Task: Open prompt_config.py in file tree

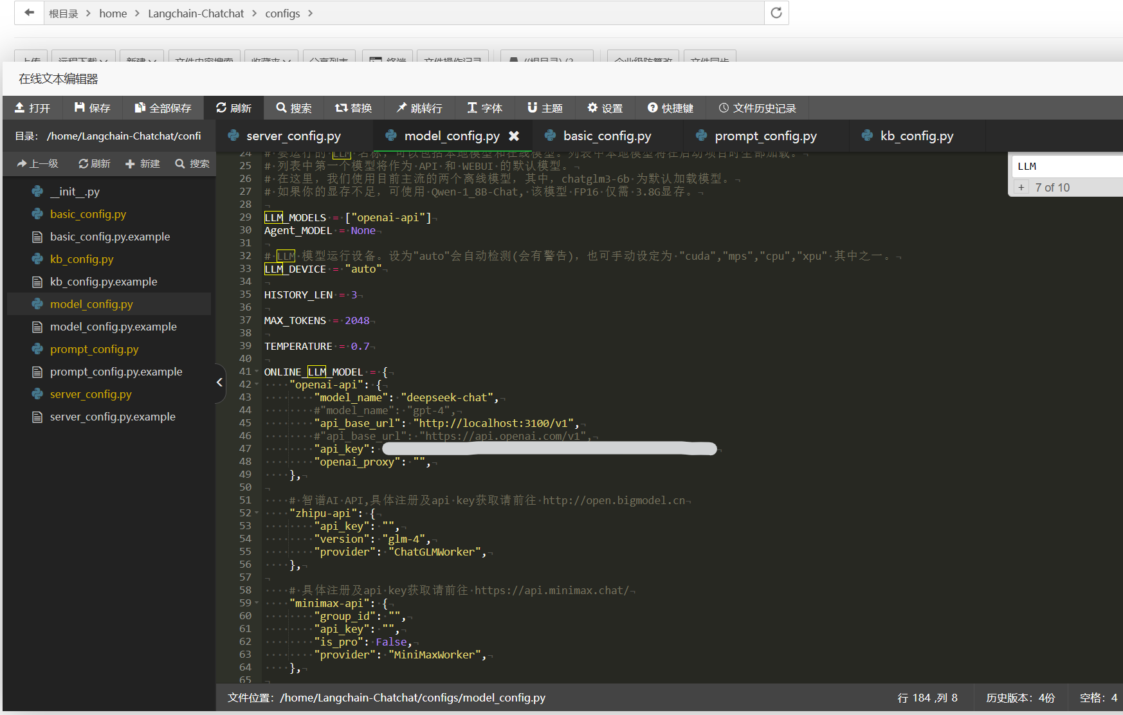Action: pyautogui.click(x=94, y=349)
